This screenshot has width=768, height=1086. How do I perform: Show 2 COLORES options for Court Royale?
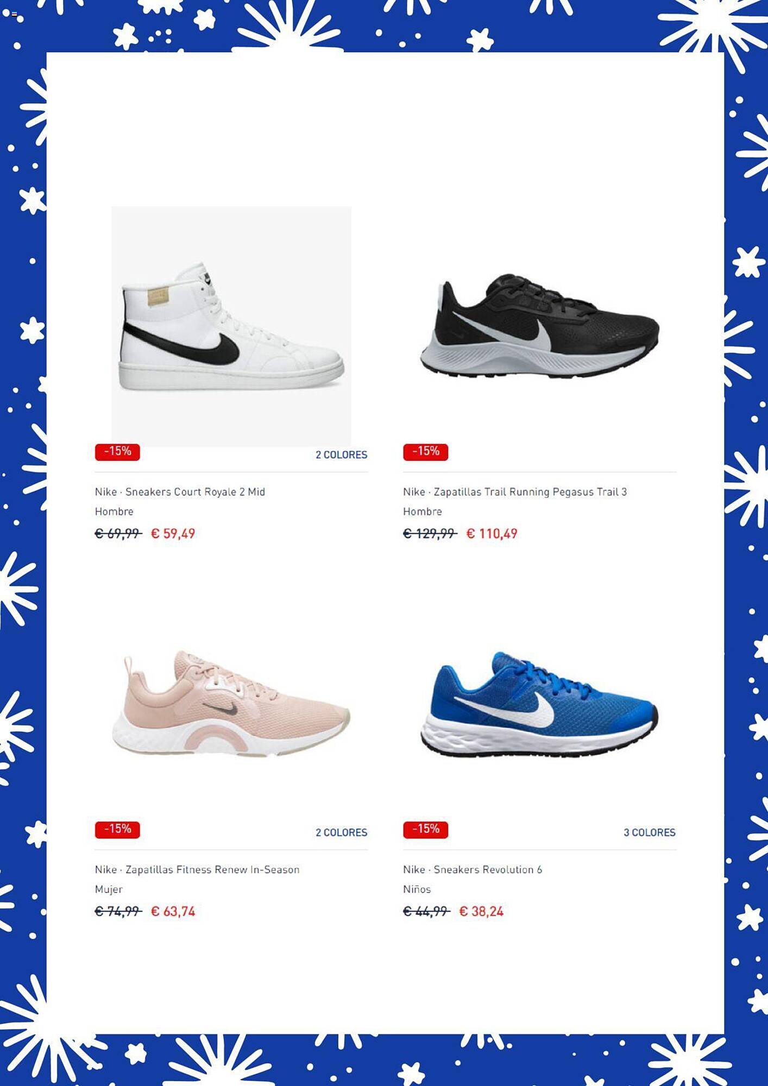click(342, 455)
